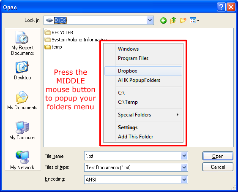Screen dimensions: 238x192
Task: Expand the File name dropdown arrow
Action: (184, 156)
